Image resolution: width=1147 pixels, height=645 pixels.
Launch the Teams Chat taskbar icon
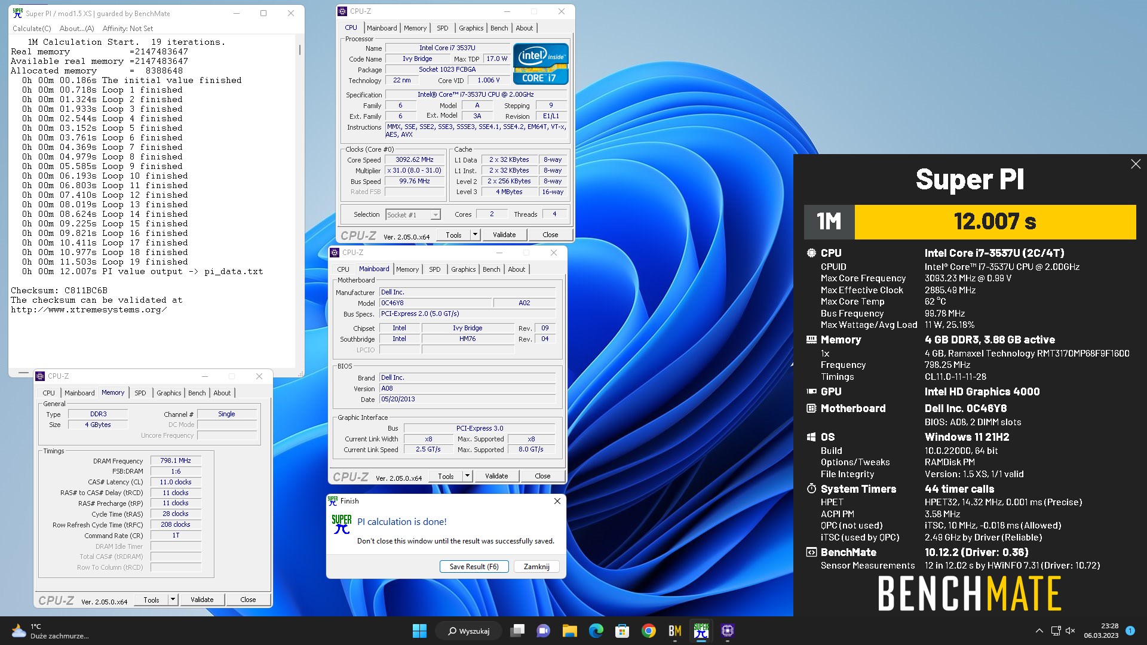pyautogui.click(x=543, y=631)
